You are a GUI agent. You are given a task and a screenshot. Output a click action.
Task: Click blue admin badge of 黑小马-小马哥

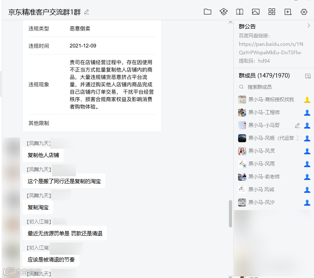click(x=307, y=125)
